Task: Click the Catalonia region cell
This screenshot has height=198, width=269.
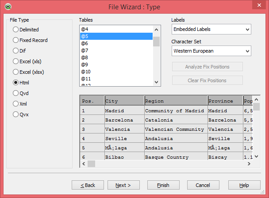Action: [x=176, y=120]
